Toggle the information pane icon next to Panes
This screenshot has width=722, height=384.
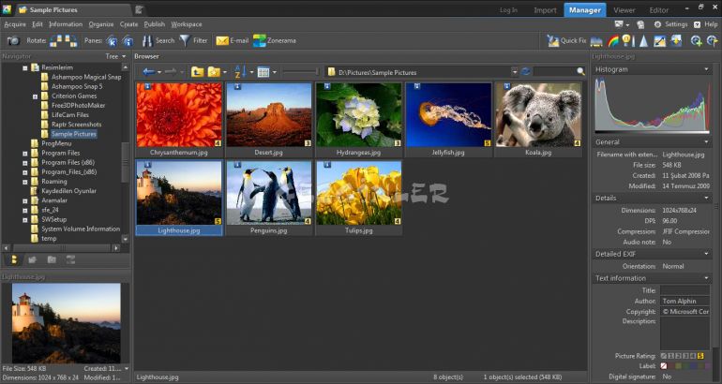128,41
